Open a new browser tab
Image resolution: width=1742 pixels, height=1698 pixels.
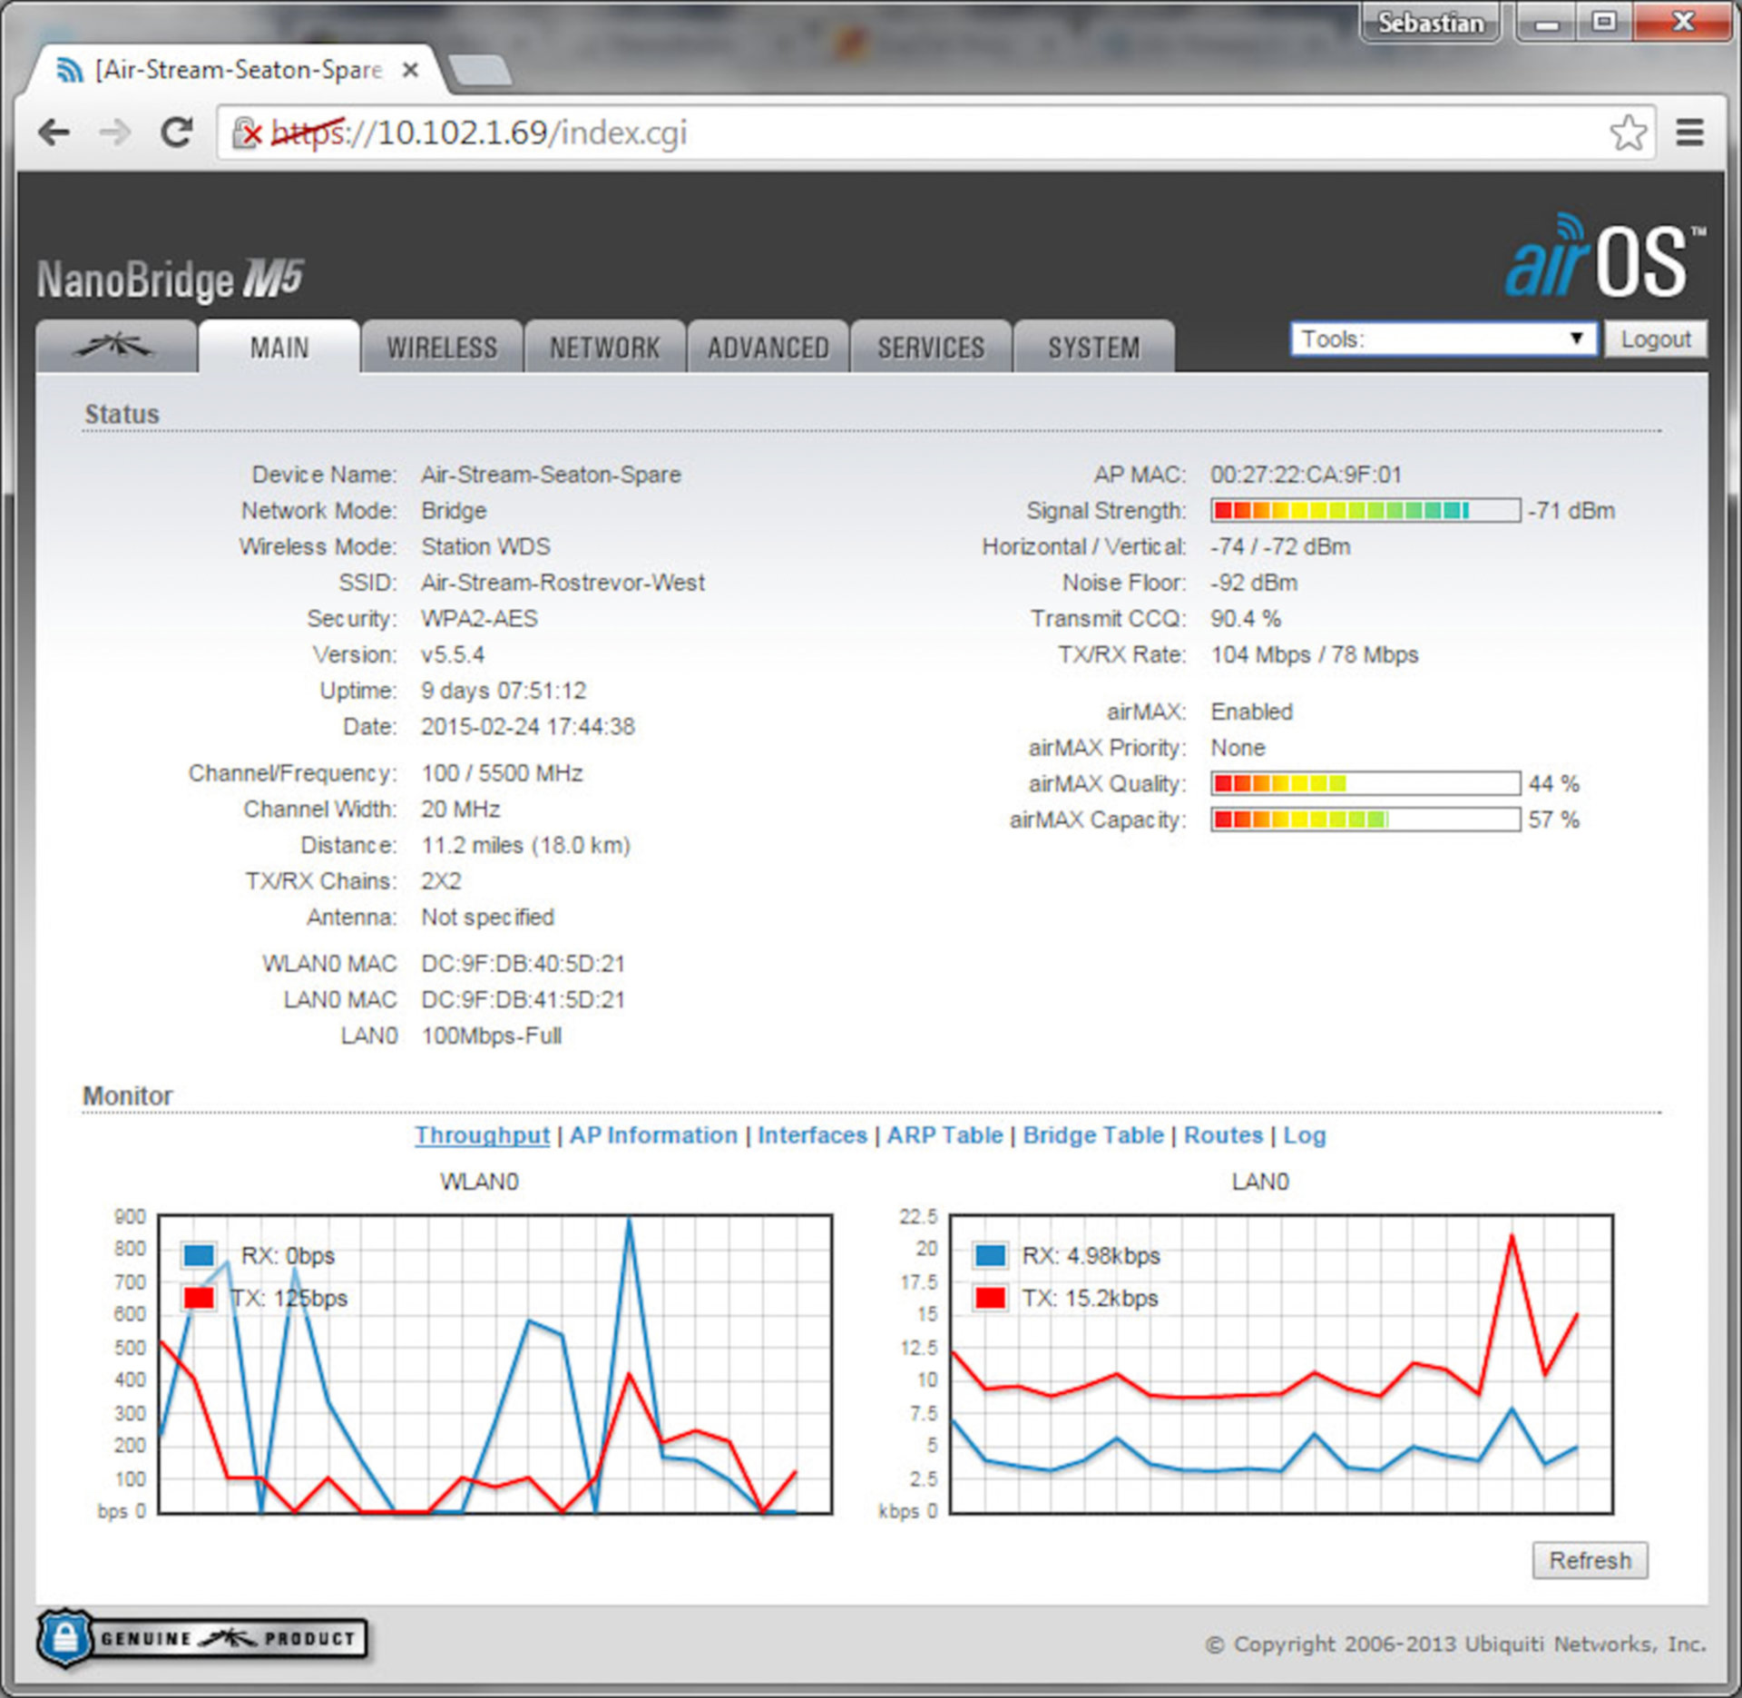pos(481,71)
